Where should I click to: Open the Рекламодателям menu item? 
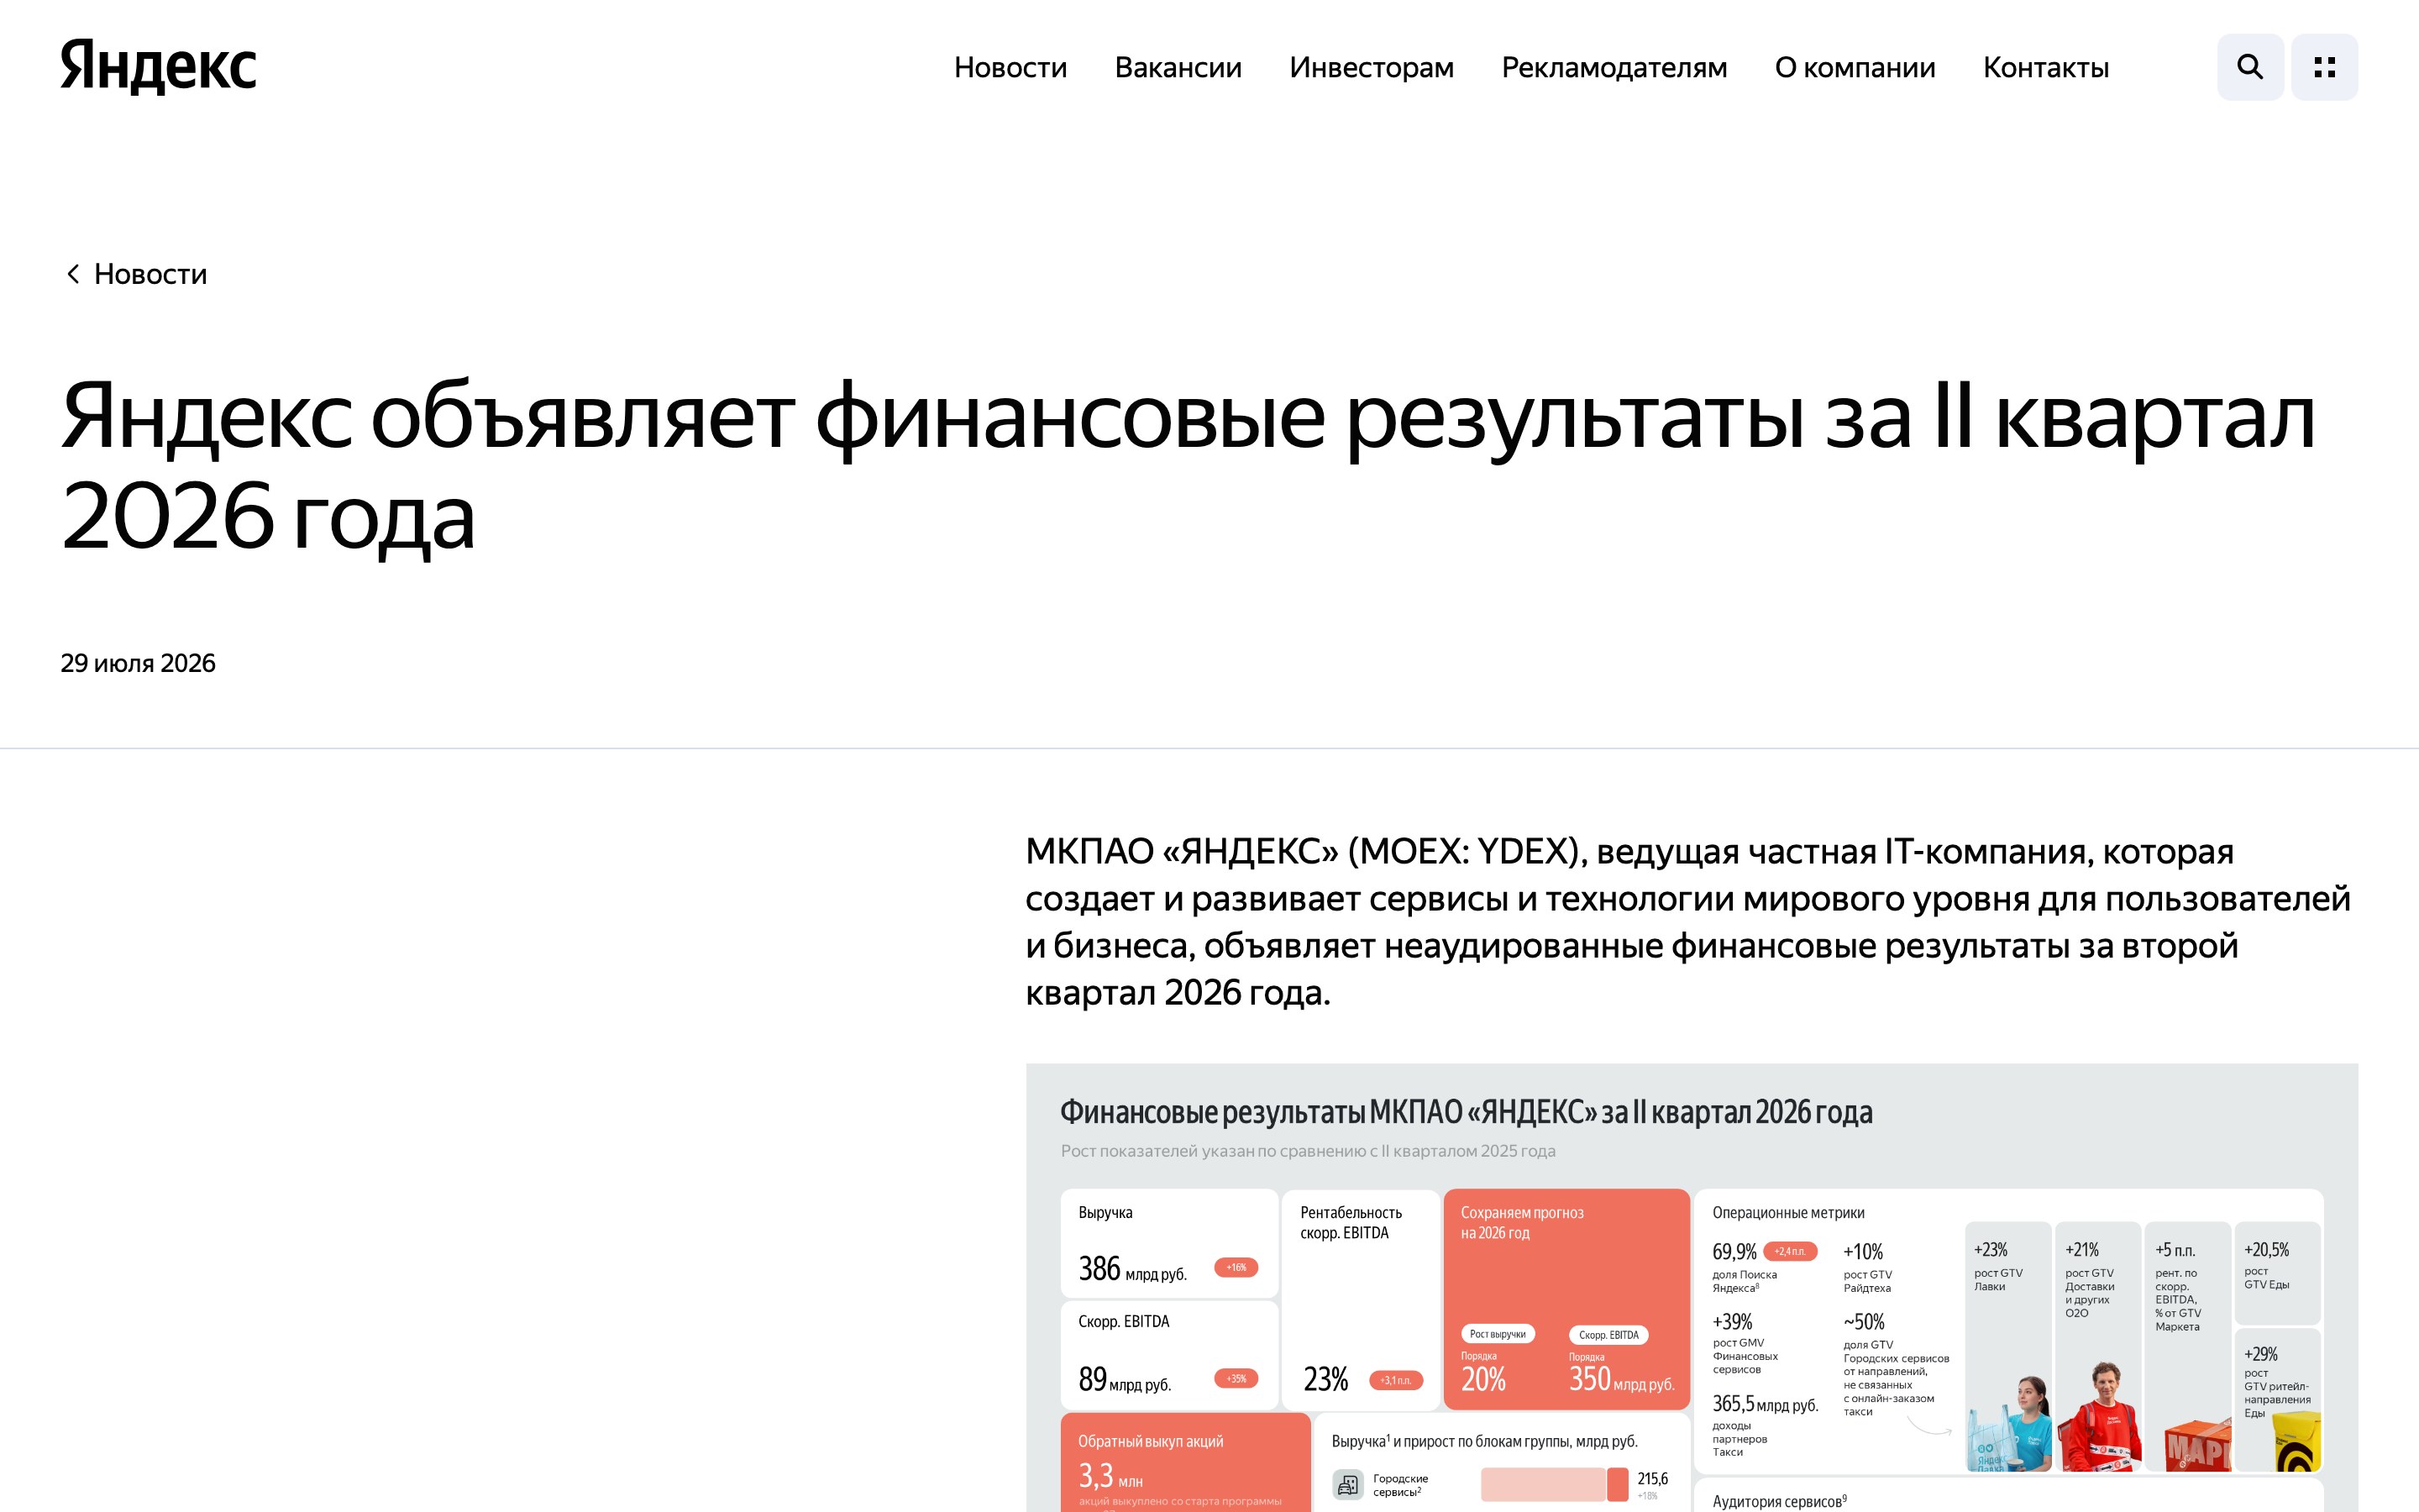tap(1614, 67)
